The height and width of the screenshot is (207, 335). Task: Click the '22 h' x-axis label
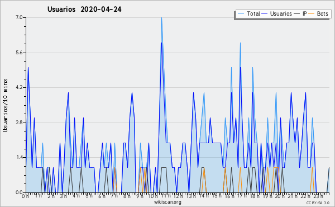(x=305, y=196)
